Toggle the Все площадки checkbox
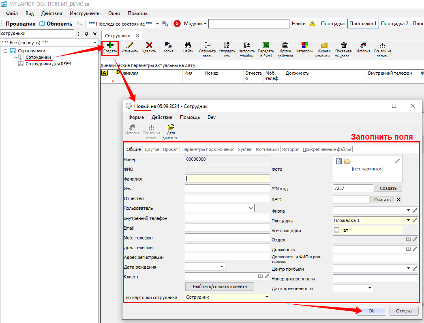 336,230
